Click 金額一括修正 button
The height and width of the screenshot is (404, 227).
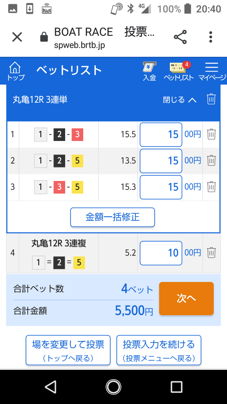tap(113, 217)
